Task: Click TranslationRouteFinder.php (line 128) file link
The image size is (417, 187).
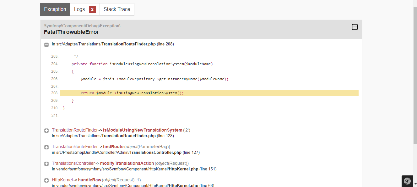Action: (113, 136)
